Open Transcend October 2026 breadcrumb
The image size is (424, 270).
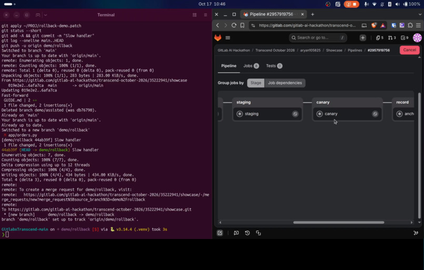[x=275, y=51]
